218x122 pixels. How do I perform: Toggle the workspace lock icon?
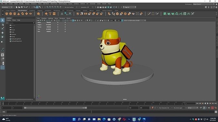[x=216, y=4]
